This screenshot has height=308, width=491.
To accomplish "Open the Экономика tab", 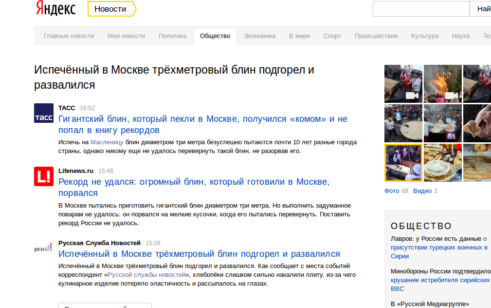I will pyautogui.click(x=259, y=36).
